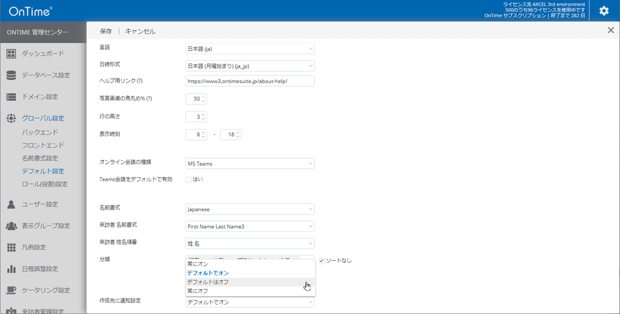Viewport: 620px width, 314px height.
Task: Click the Dashboard grid icon
Action: [11, 53]
